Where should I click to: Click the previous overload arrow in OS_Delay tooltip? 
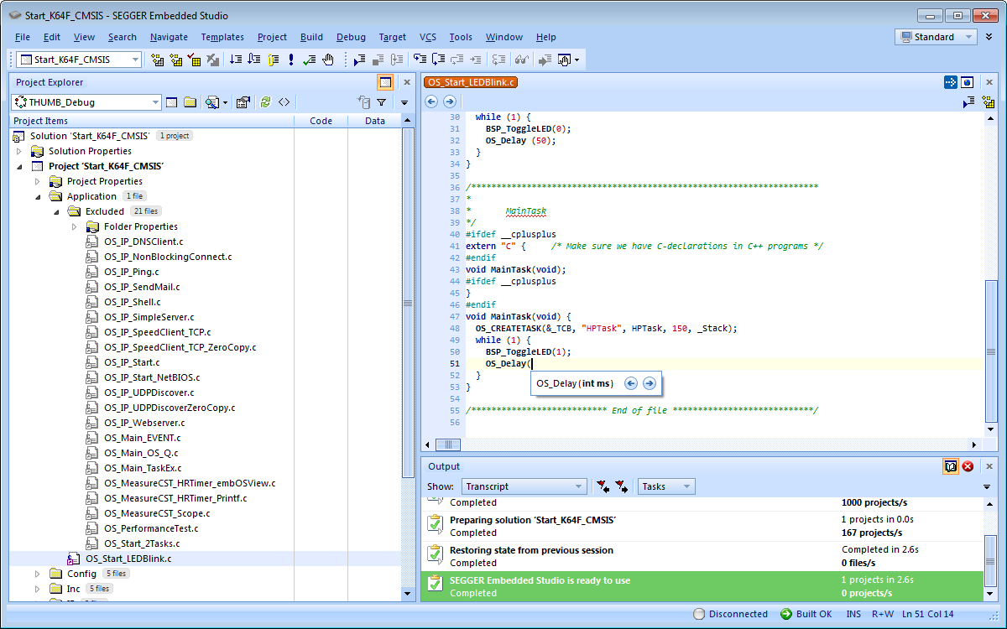click(631, 383)
